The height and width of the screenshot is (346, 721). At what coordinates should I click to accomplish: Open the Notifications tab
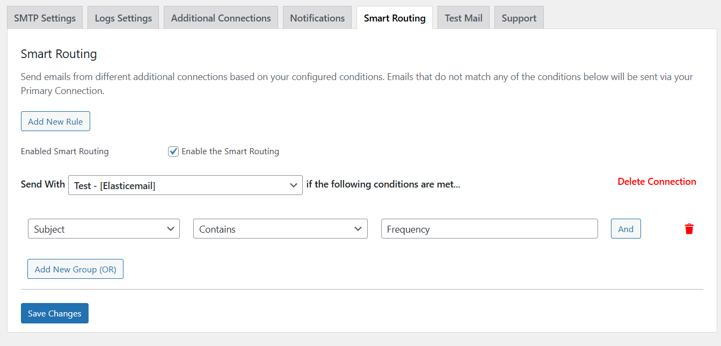(x=317, y=17)
